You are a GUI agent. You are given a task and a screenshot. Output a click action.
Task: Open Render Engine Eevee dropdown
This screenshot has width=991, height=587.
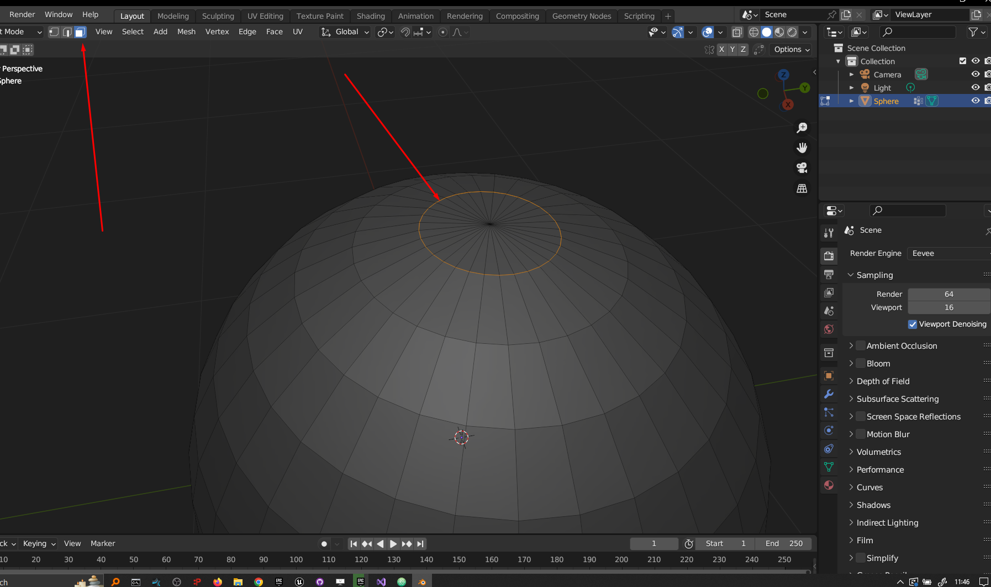949,253
